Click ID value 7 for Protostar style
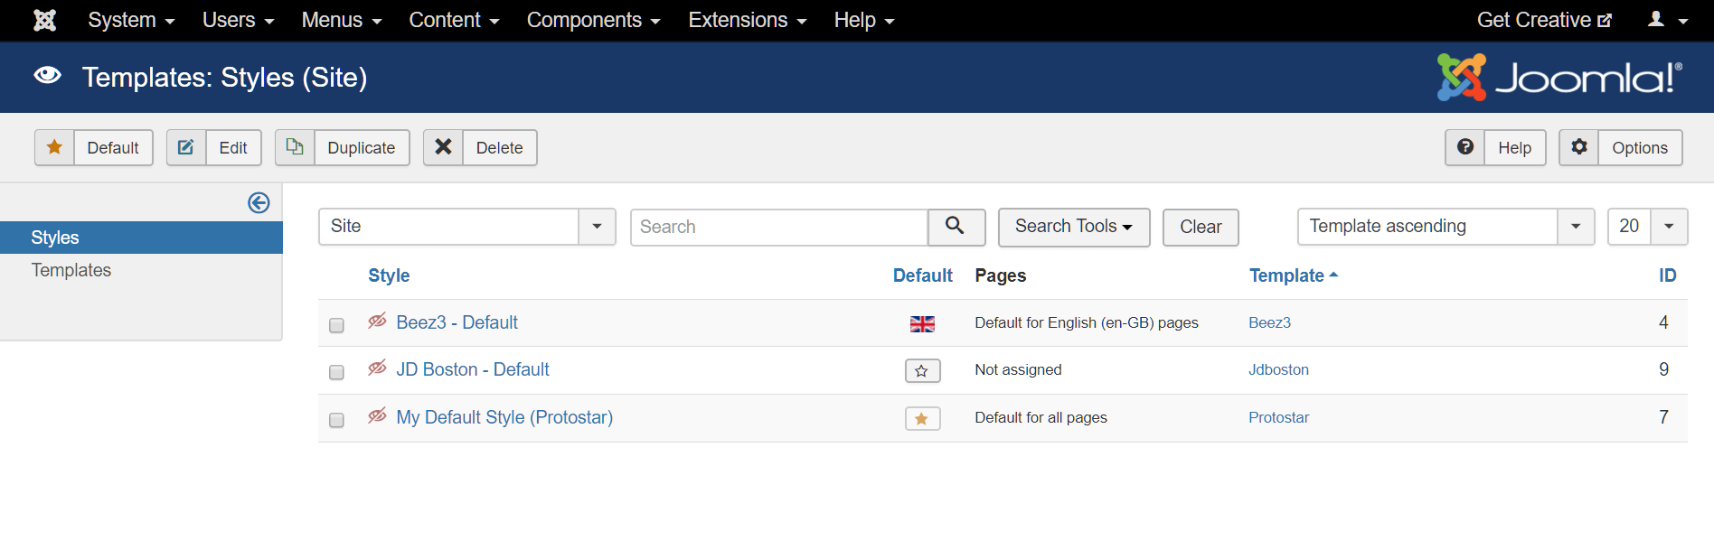The width and height of the screenshot is (1714, 550). point(1663,417)
